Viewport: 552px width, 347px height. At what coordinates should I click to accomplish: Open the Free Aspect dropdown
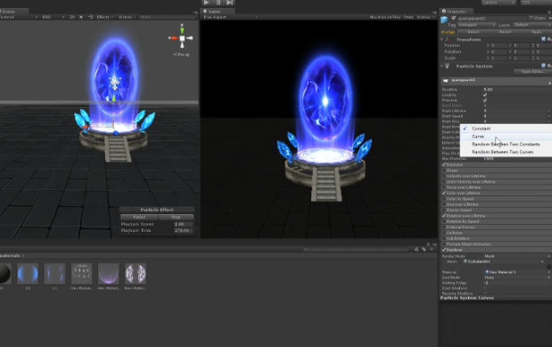point(231,17)
